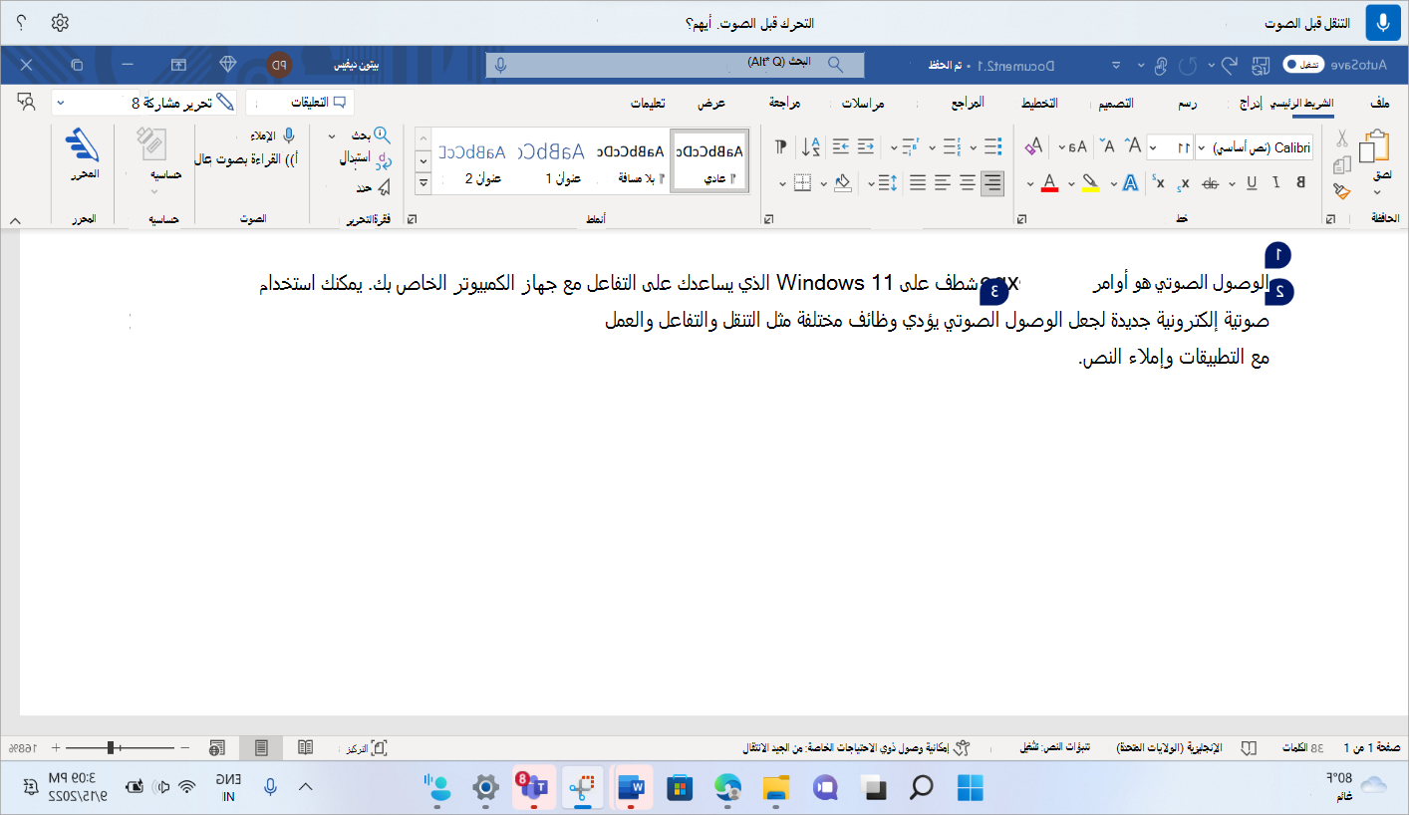1409x815 pixels.
Task: Expand the styles gallery More arrow
Action: tap(423, 183)
